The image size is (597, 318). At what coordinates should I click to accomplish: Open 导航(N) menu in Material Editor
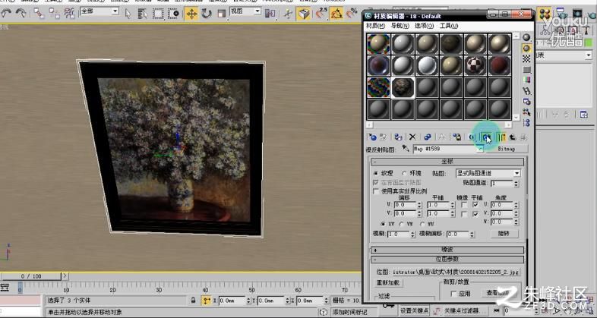pyautogui.click(x=400, y=26)
